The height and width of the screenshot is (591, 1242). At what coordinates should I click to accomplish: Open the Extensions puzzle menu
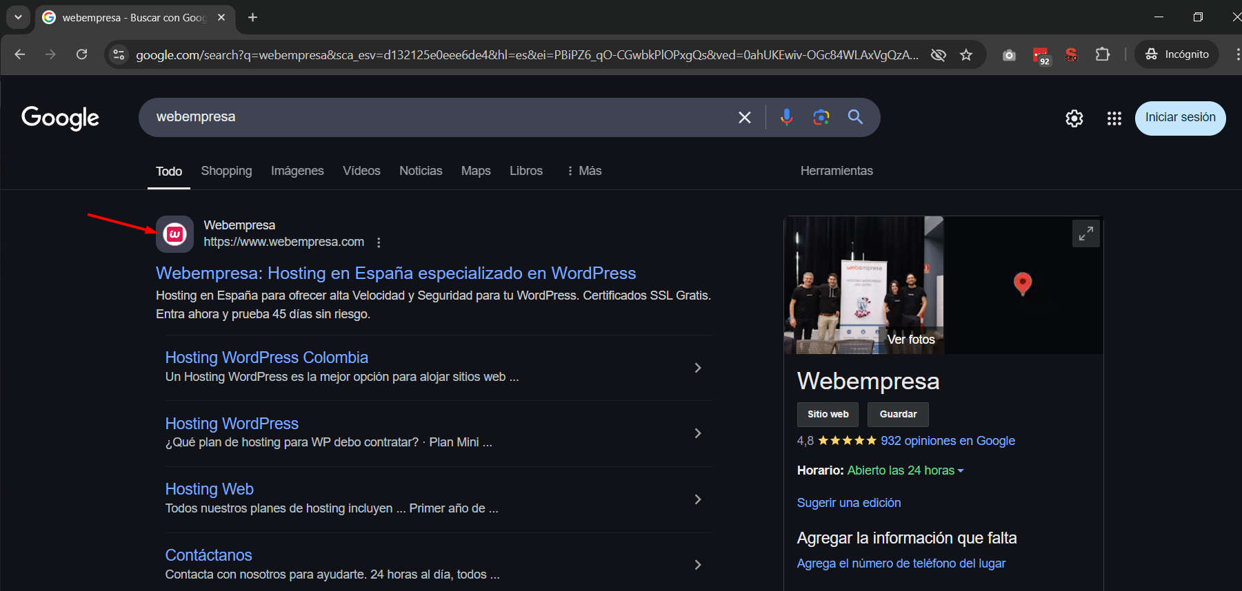tap(1102, 54)
